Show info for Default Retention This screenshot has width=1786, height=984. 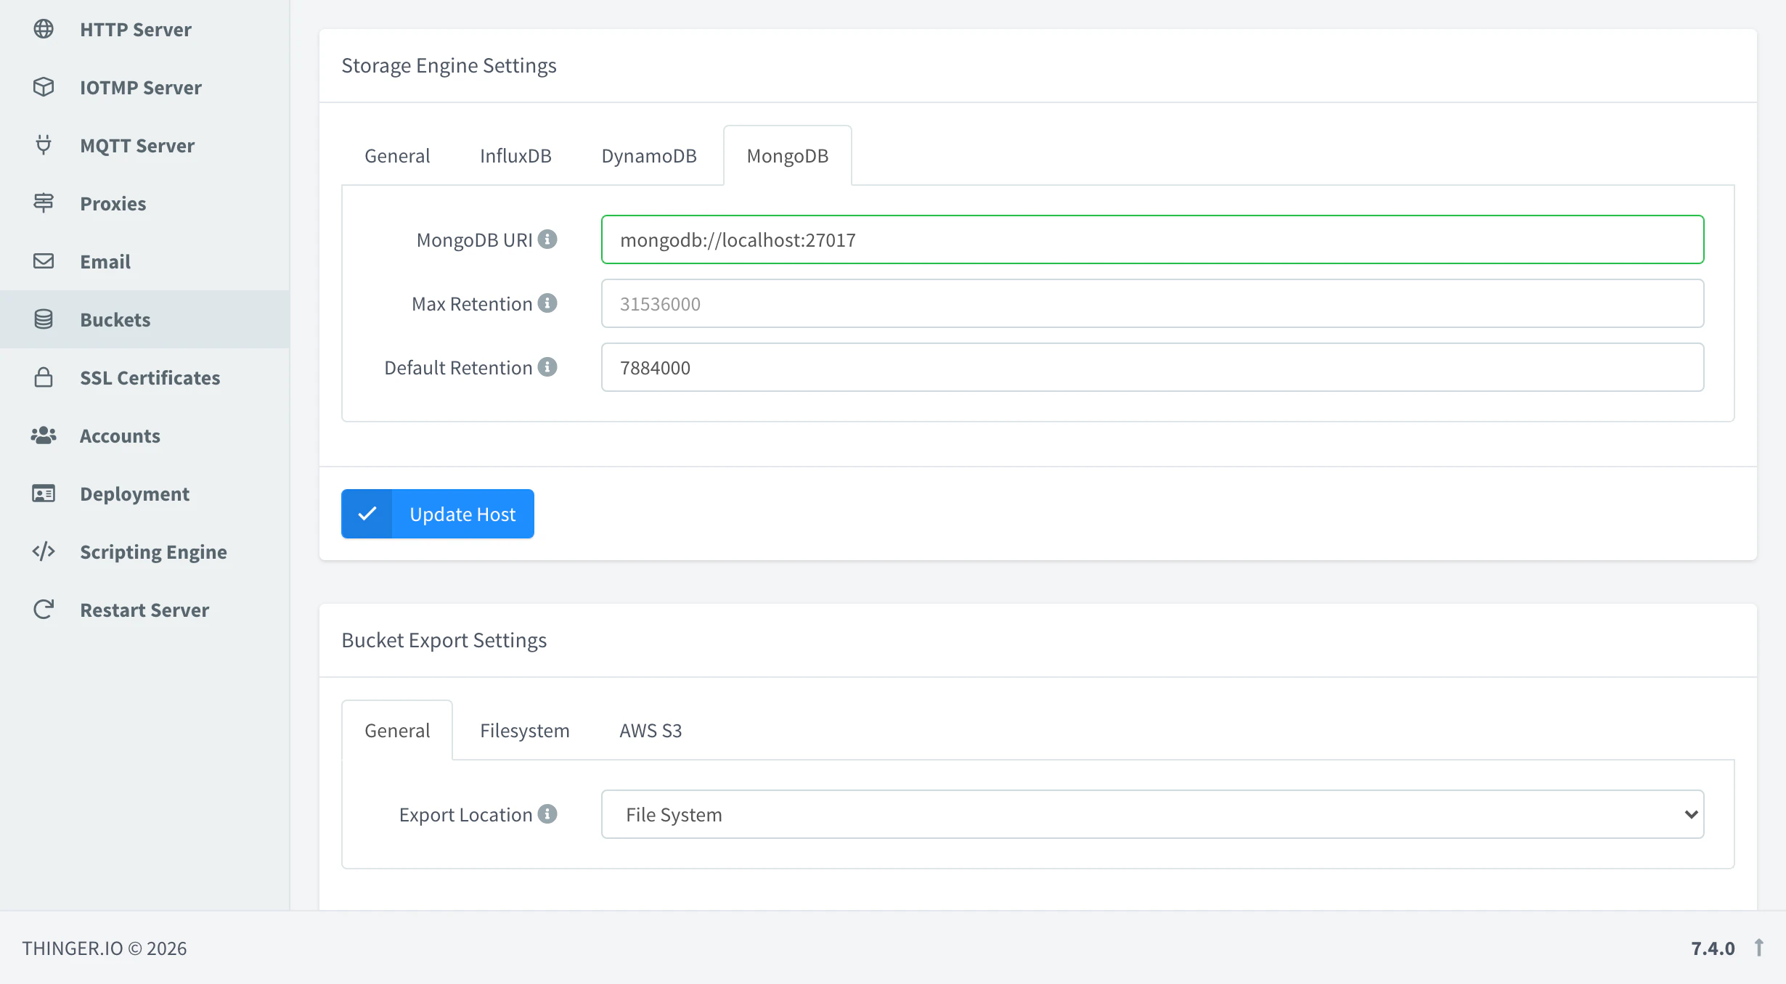547,367
